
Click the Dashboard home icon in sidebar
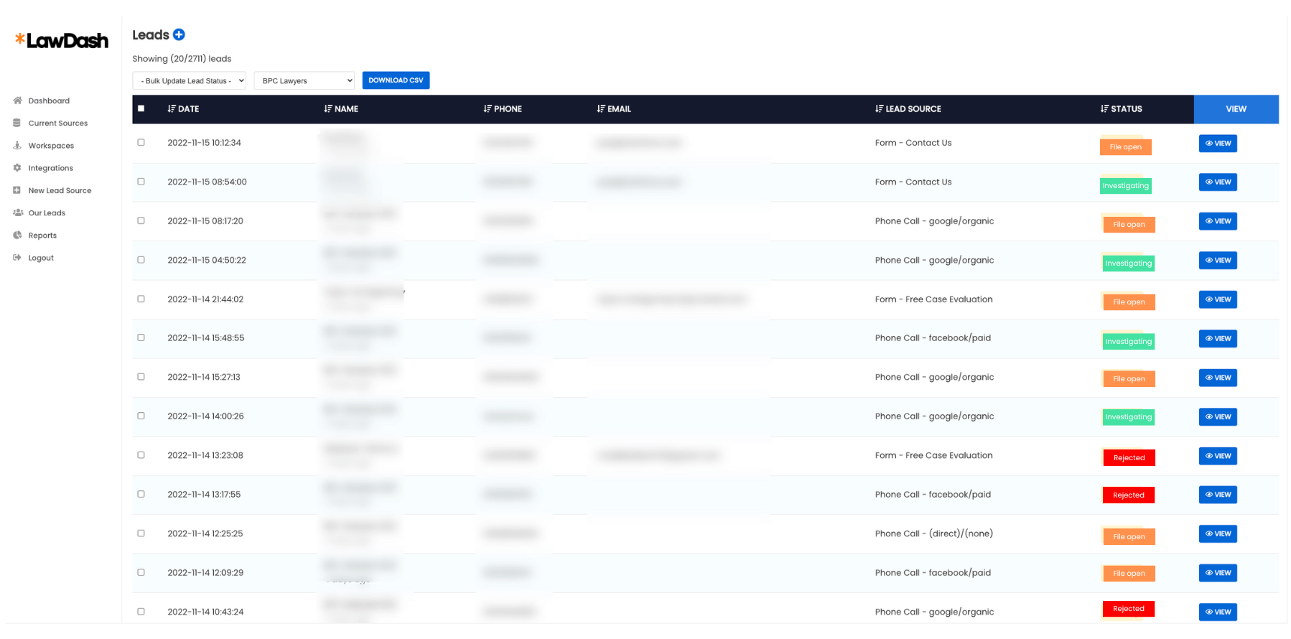17,101
